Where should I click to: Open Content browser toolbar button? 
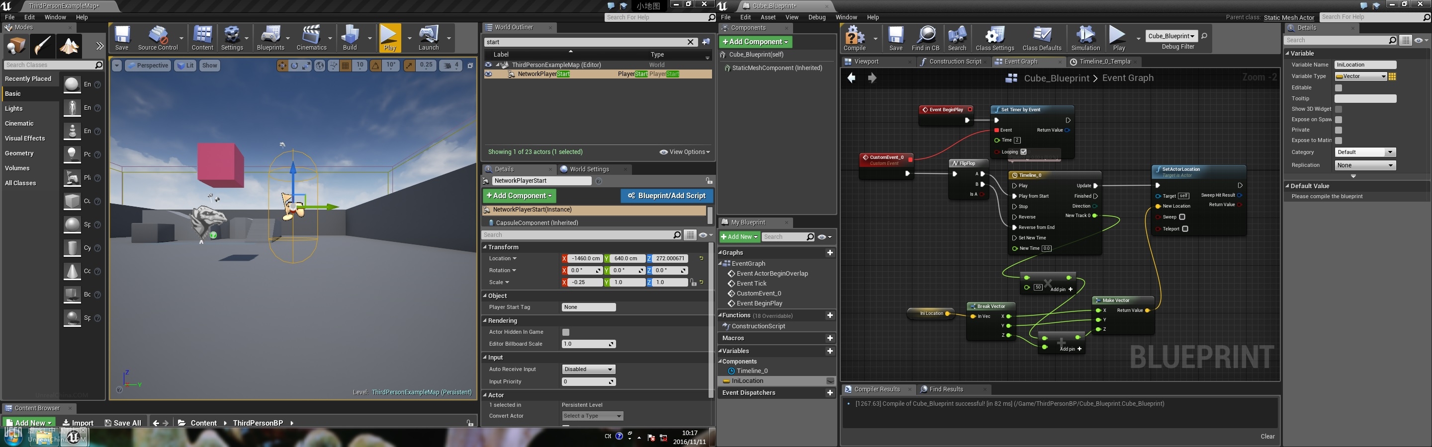coord(202,38)
